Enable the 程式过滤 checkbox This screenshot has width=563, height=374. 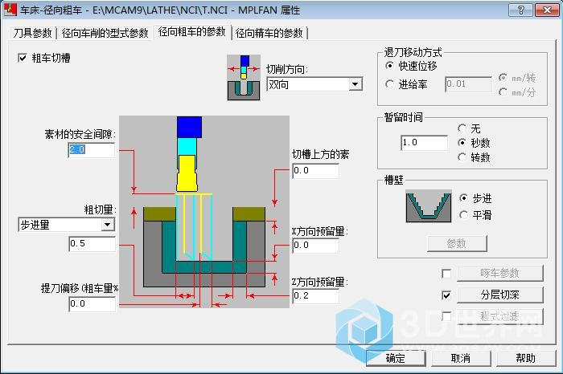pos(446,316)
